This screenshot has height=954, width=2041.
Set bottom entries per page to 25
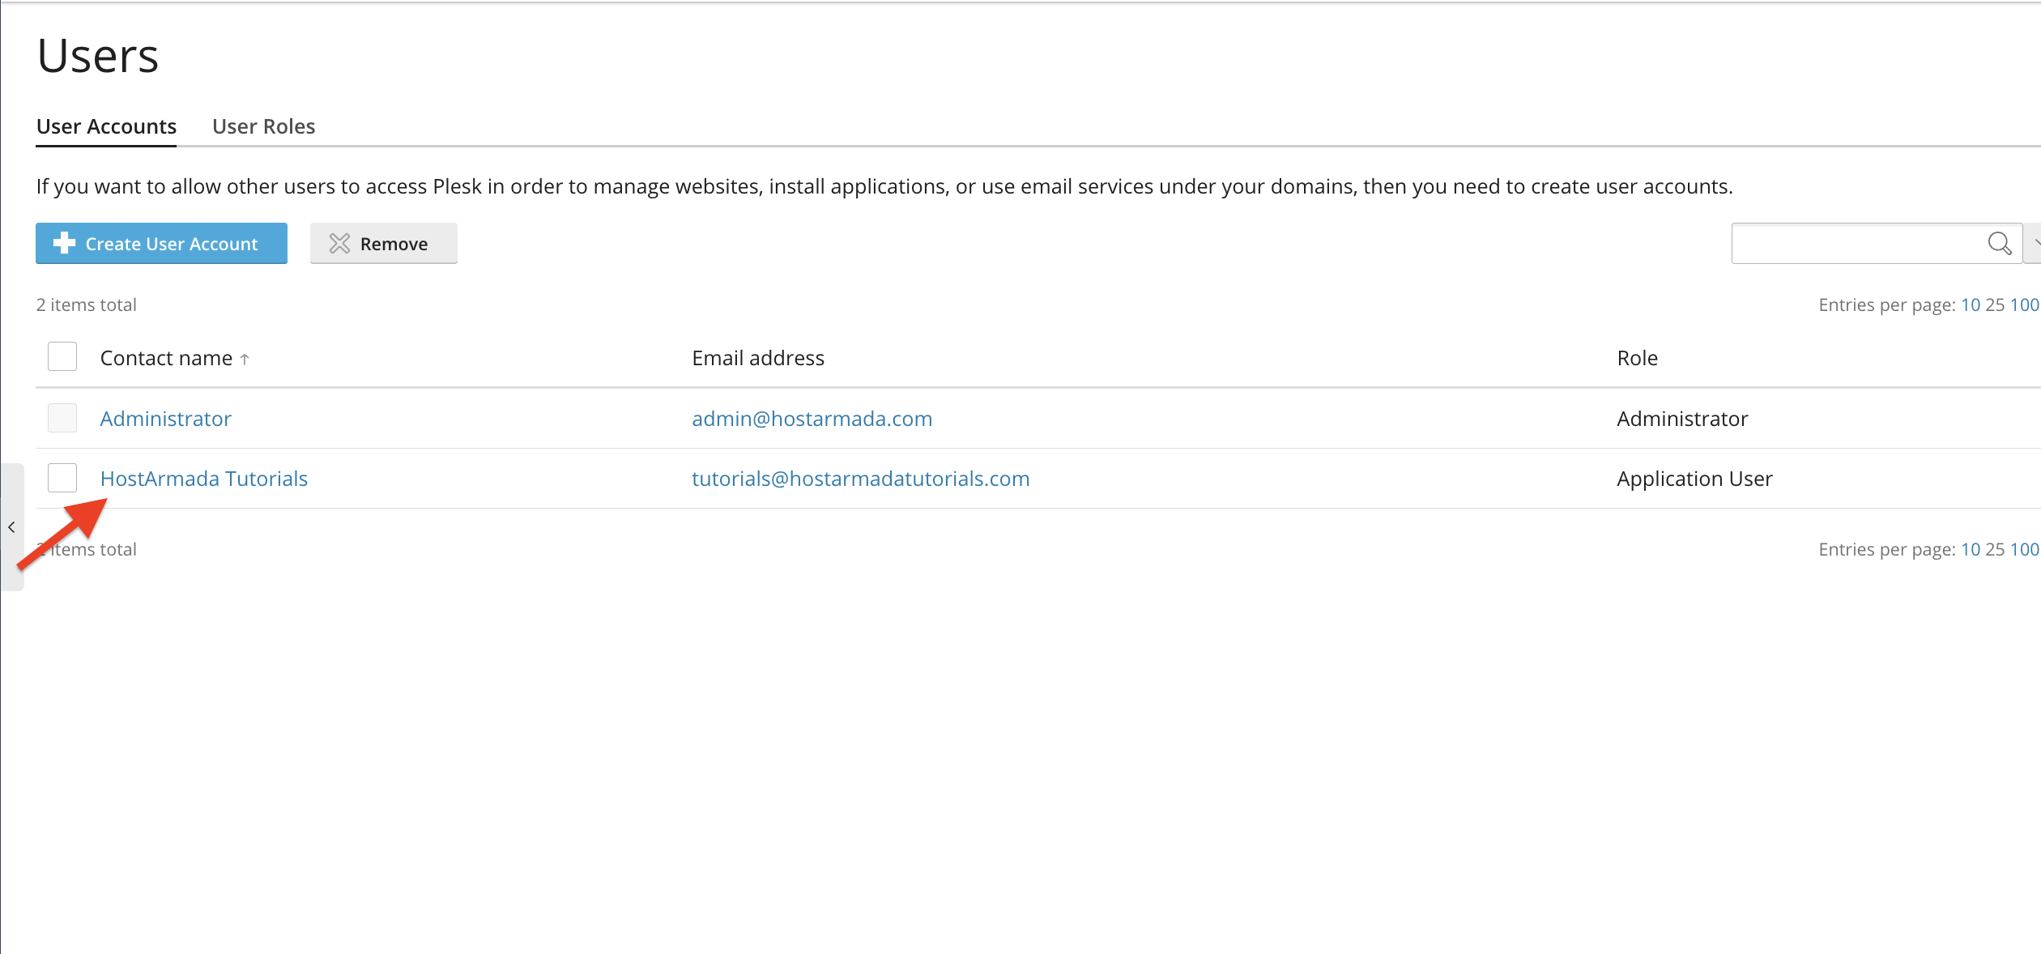point(1995,549)
